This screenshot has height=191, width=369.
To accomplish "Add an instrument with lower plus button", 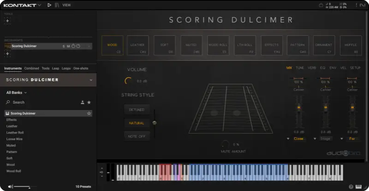I will pyautogui.click(x=7, y=54).
